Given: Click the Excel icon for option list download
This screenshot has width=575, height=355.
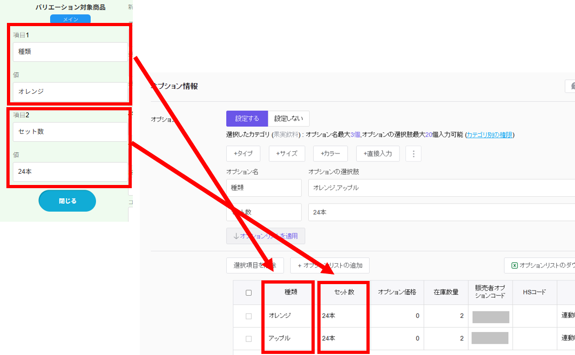Looking at the screenshot, I should tap(515, 265).
